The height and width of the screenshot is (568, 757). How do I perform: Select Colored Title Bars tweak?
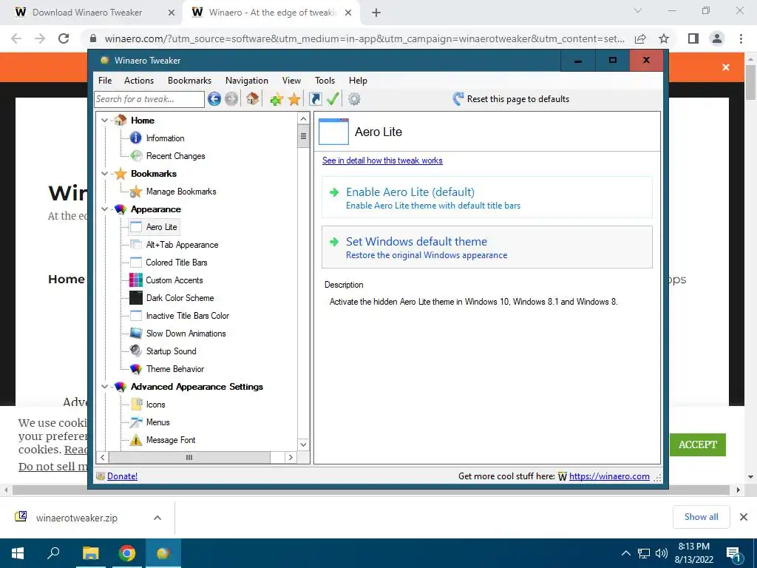[x=176, y=263]
